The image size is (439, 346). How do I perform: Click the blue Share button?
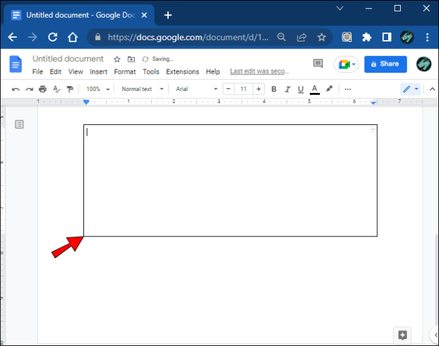point(386,64)
